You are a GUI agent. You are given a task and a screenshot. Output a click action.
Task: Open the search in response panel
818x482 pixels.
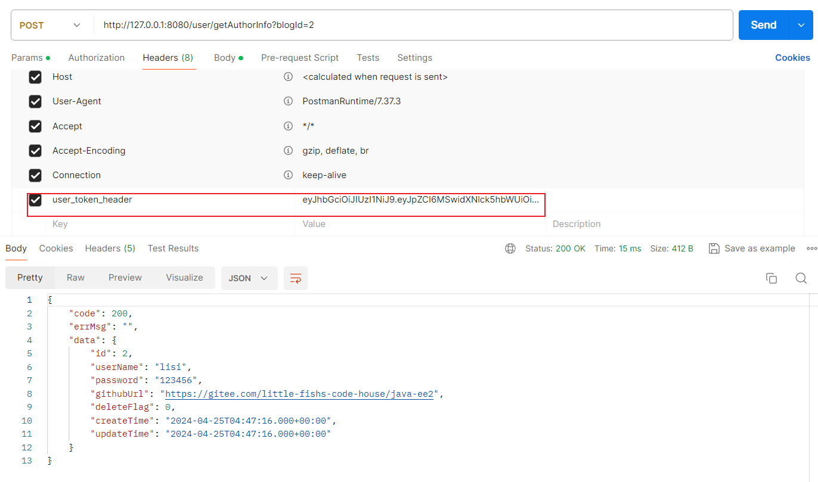(801, 278)
